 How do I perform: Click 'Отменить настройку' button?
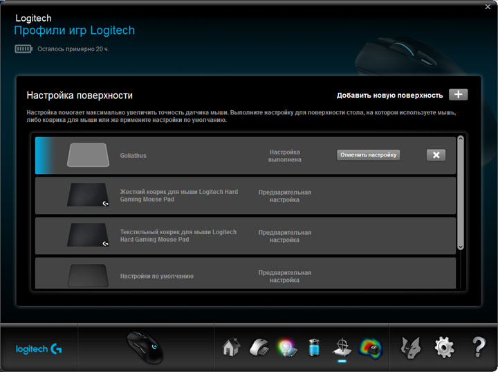[369, 155]
